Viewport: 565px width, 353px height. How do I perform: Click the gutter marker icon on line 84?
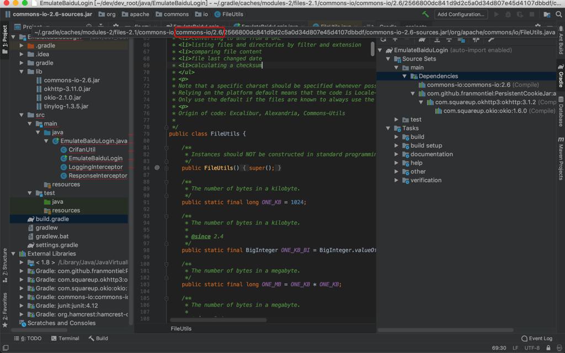(x=157, y=167)
